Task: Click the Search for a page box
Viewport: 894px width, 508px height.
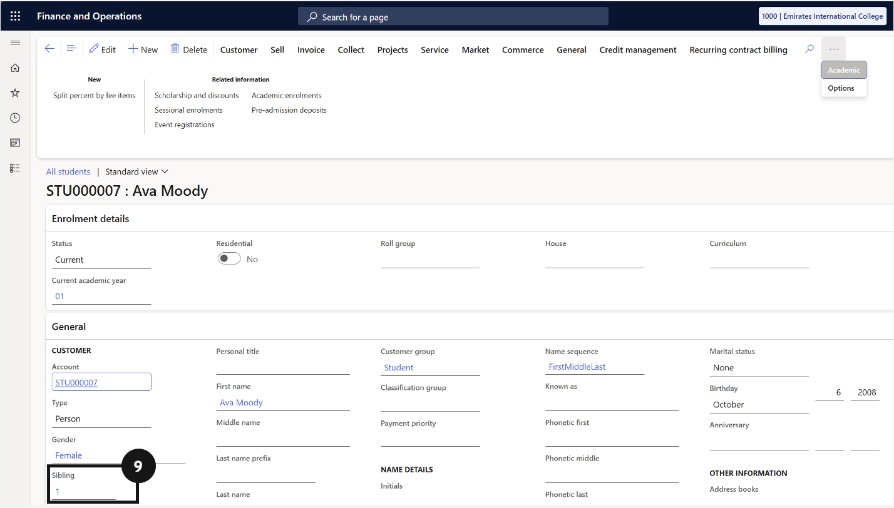Action: pyautogui.click(x=453, y=16)
